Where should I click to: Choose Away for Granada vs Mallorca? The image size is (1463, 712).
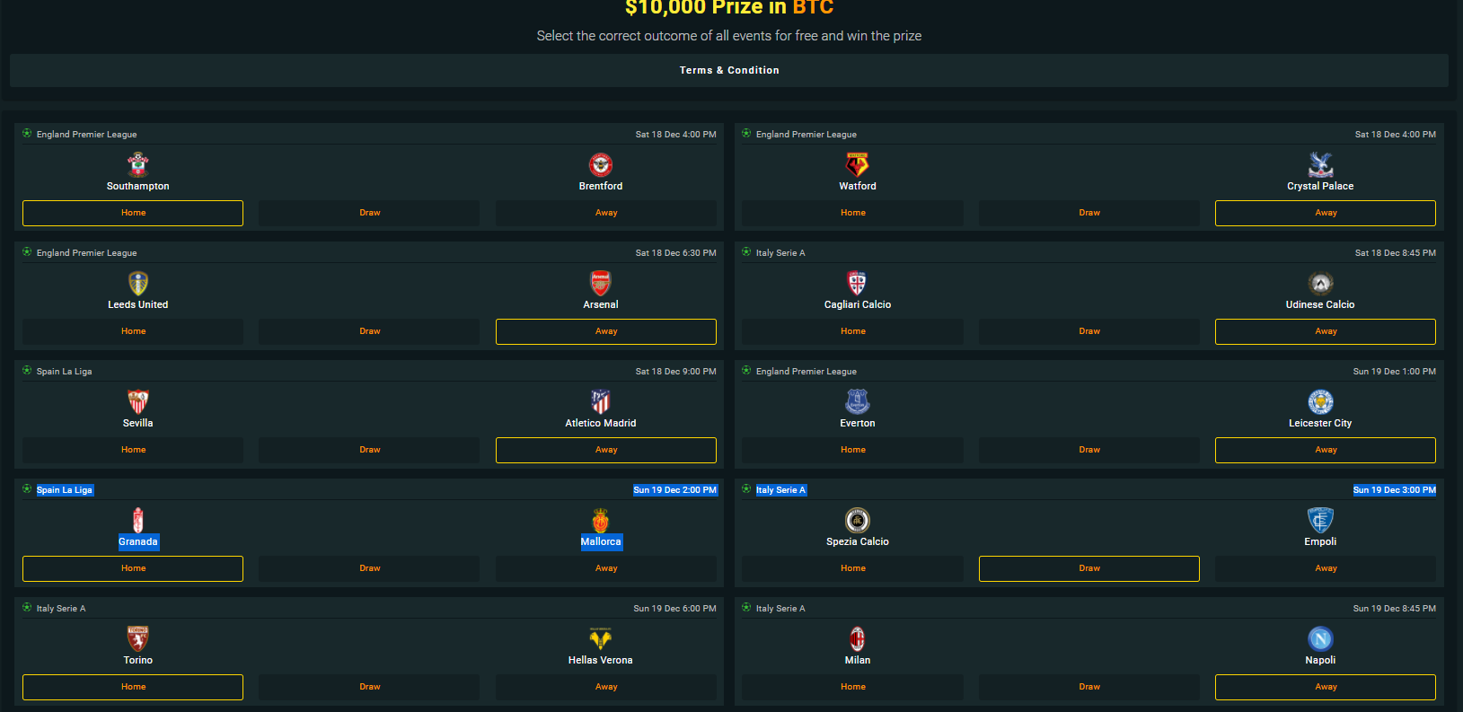[605, 568]
